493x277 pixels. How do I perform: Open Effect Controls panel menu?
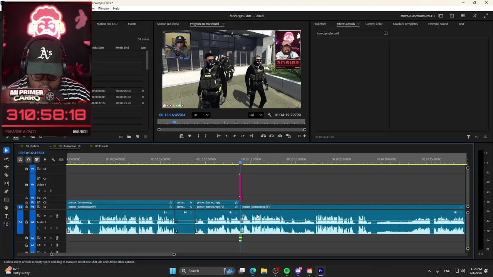(x=358, y=24)
